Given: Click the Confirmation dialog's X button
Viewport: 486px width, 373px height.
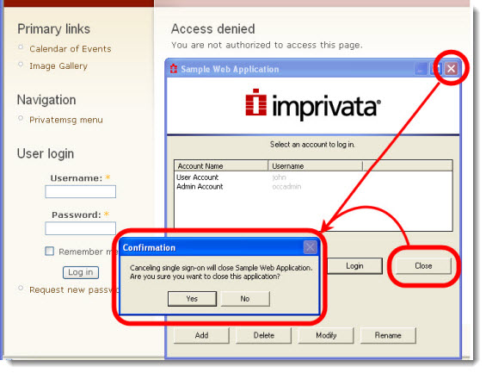Looking at the screenshot, I should (310, 247).
